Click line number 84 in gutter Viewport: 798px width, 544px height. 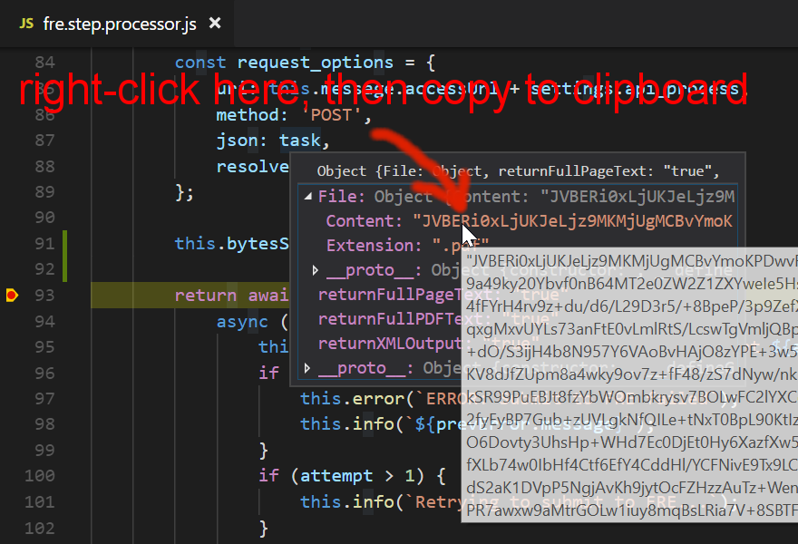coord(44,63)
